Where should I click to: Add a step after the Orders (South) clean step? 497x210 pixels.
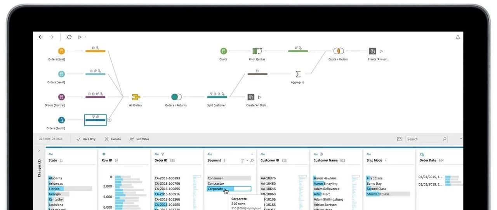pos(109,120)
